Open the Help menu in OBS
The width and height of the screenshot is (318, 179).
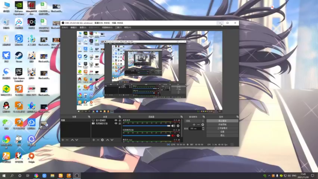click(128, 27)
